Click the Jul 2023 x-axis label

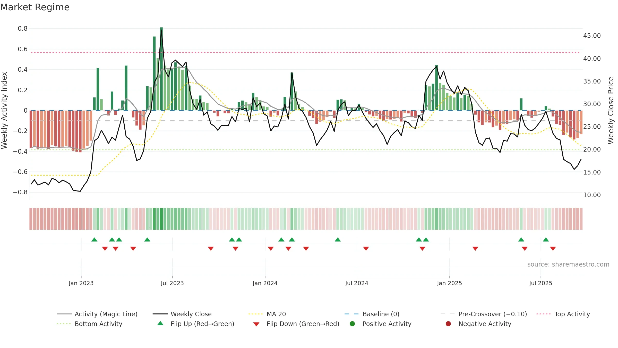[172, 283]
